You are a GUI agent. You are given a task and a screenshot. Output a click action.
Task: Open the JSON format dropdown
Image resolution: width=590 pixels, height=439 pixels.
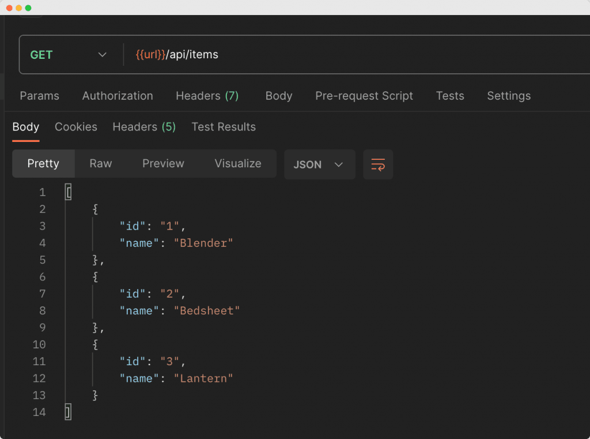[319, 164]
